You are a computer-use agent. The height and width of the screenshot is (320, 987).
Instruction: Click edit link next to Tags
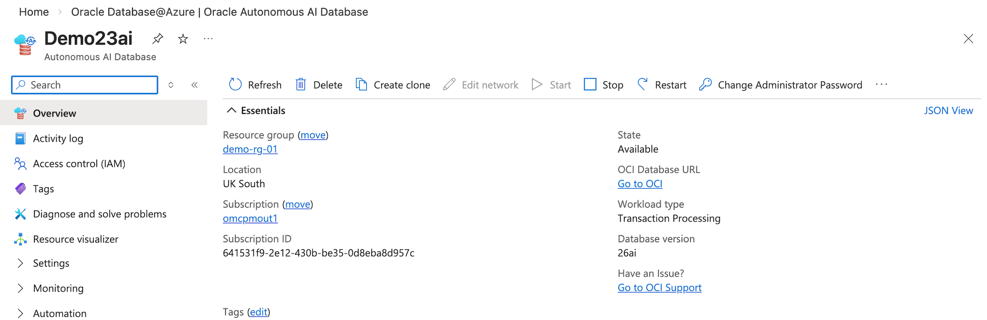tap(259, 312)
